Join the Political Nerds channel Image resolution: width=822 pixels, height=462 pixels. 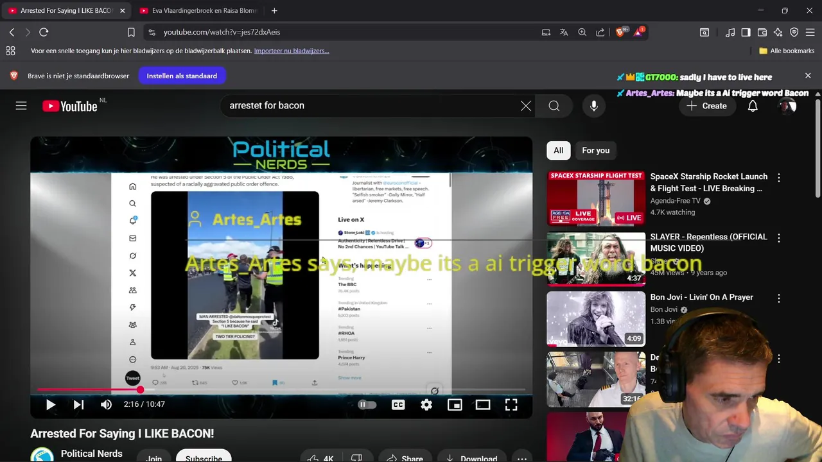click(154, 456)
